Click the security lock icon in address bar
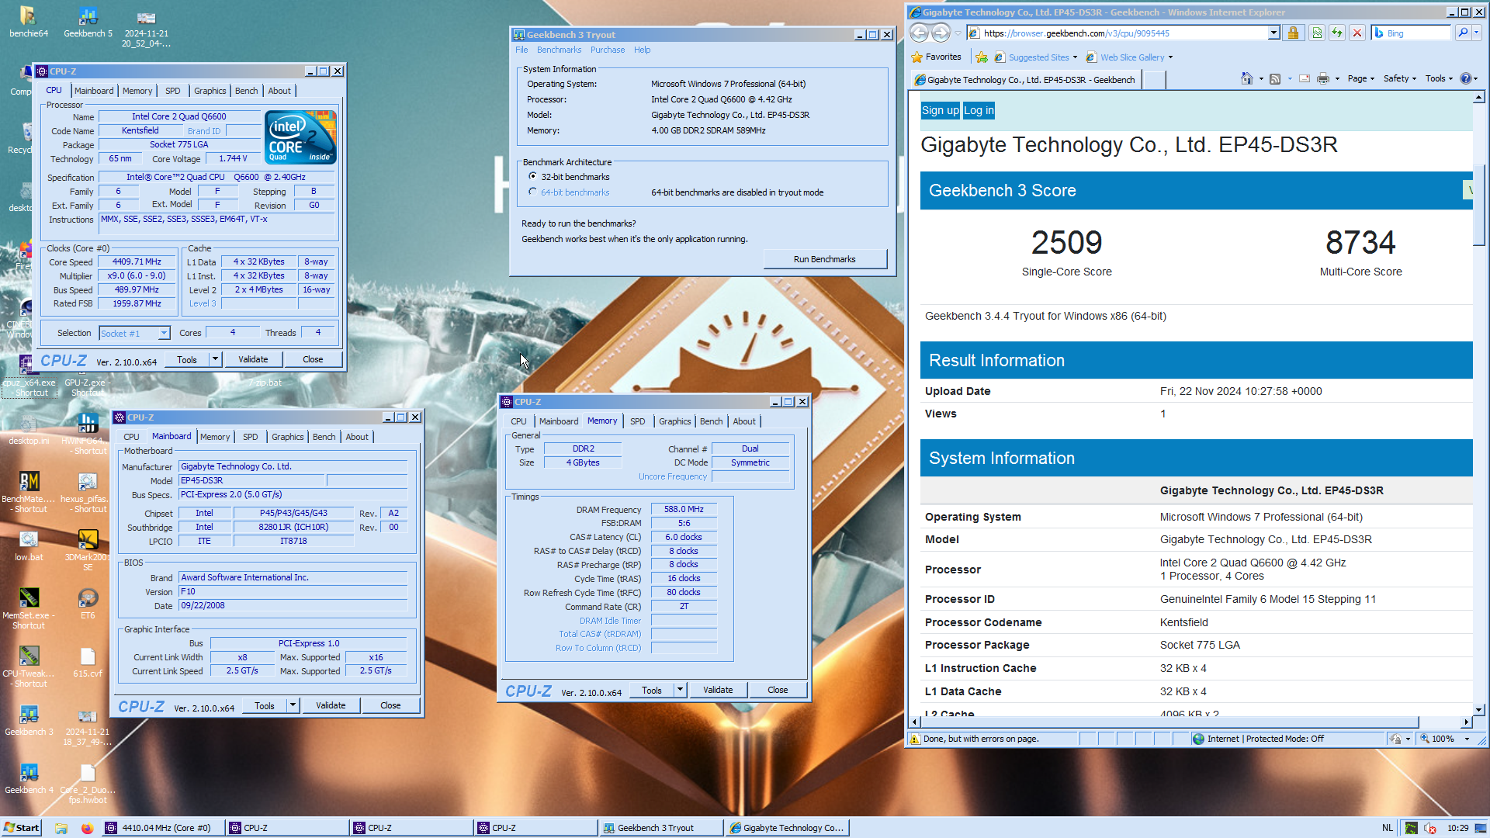 (x=1293, y=33)
